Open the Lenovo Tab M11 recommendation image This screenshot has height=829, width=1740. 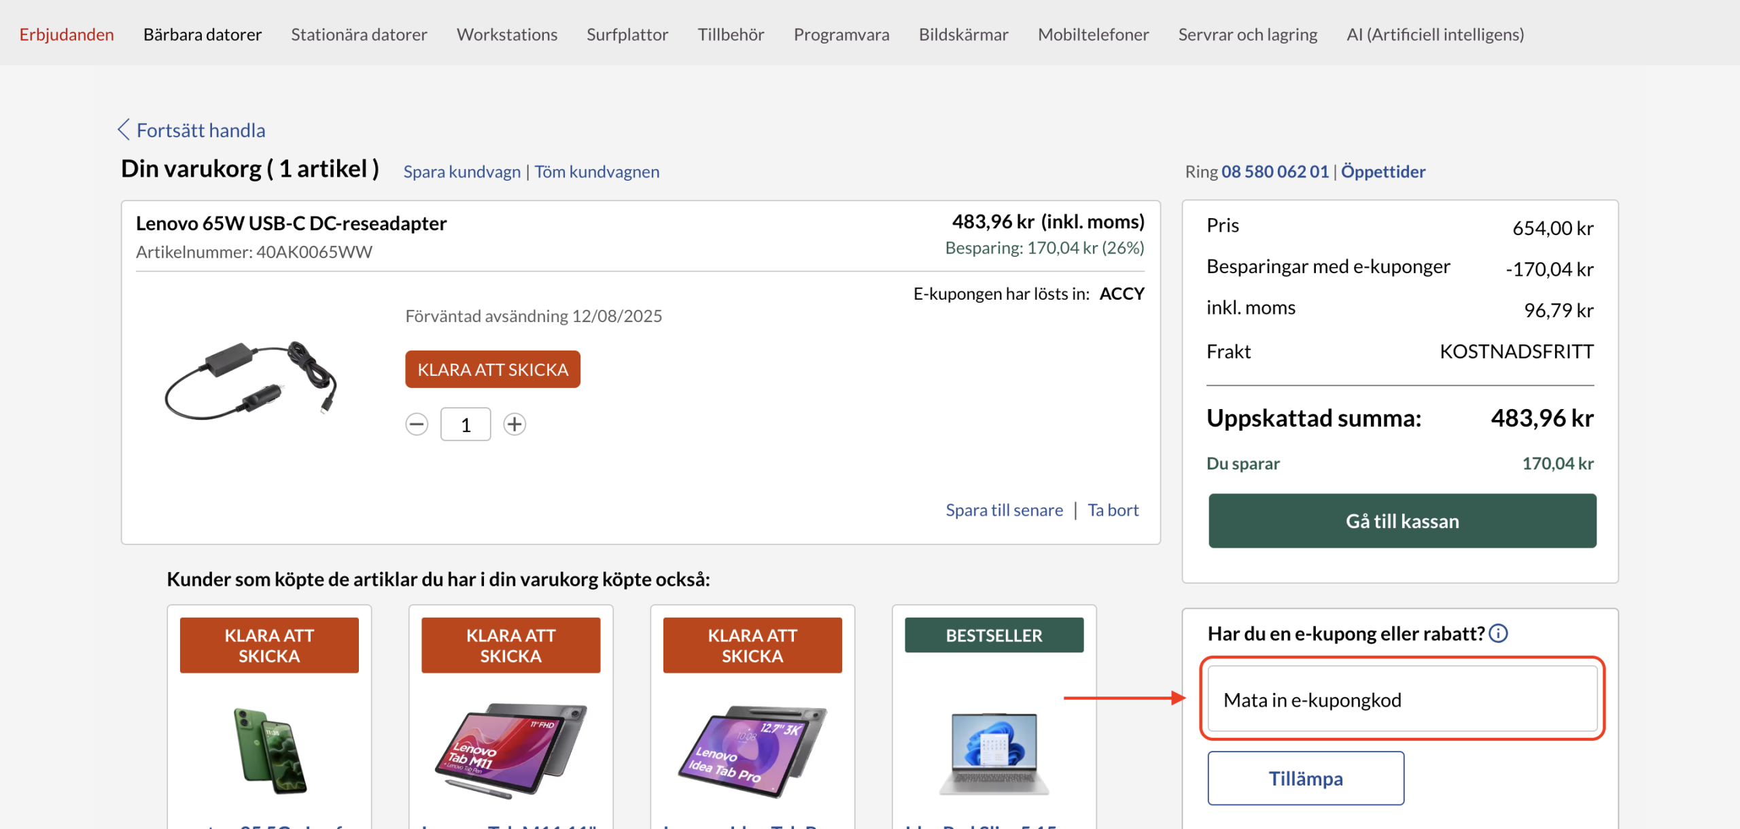tap(510, 750)
